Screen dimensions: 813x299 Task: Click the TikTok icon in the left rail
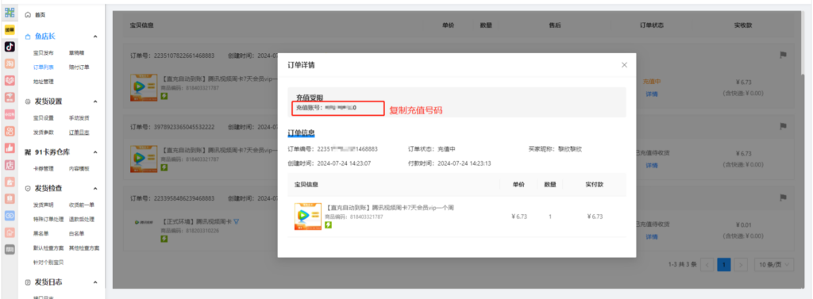[x=10, y=47]
